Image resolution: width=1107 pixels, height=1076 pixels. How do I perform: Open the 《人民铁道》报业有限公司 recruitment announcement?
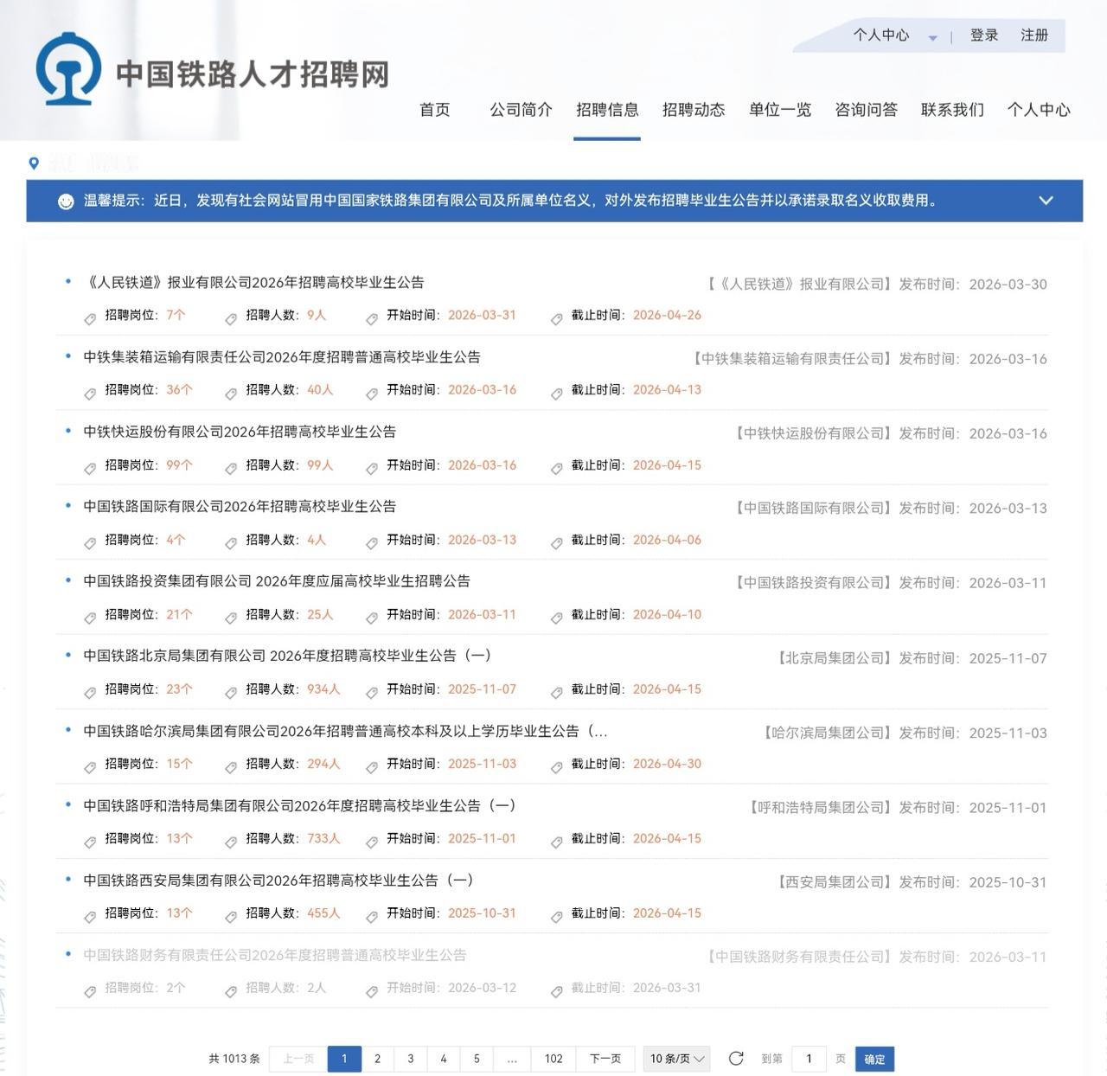[255, 282]
